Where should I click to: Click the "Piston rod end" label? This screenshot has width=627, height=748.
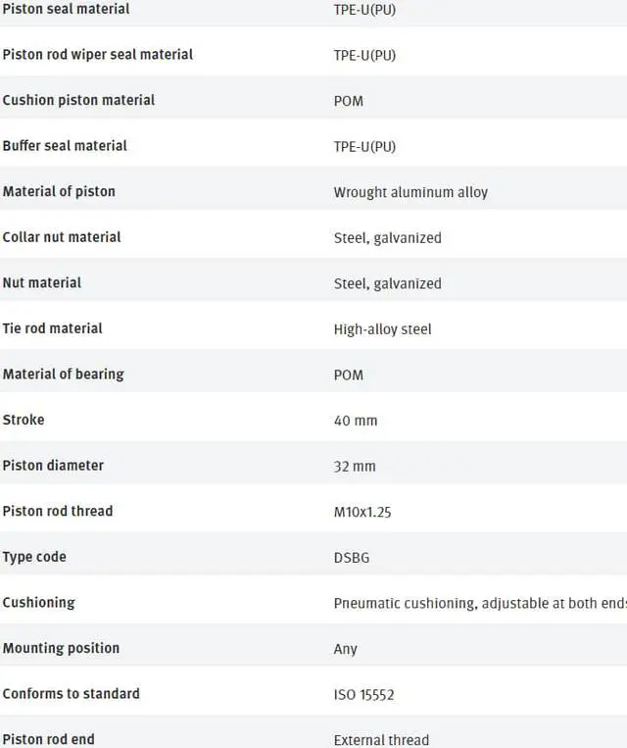49,739
